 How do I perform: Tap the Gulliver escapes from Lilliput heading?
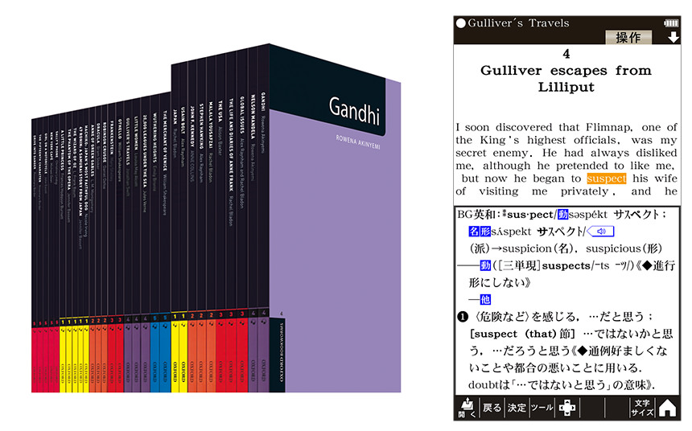[566, 79]
